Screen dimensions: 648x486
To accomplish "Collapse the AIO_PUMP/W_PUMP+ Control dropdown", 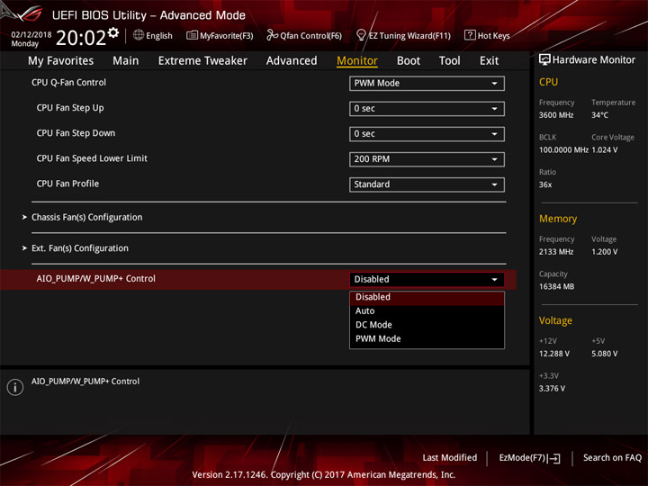I will (x=427, y=279).
